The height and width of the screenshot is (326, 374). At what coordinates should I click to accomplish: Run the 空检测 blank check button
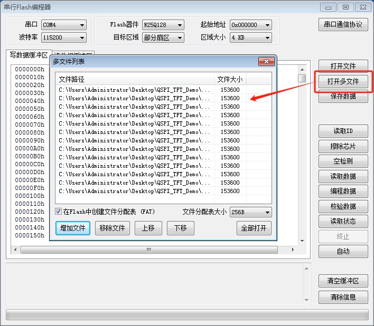click(343, 161)
